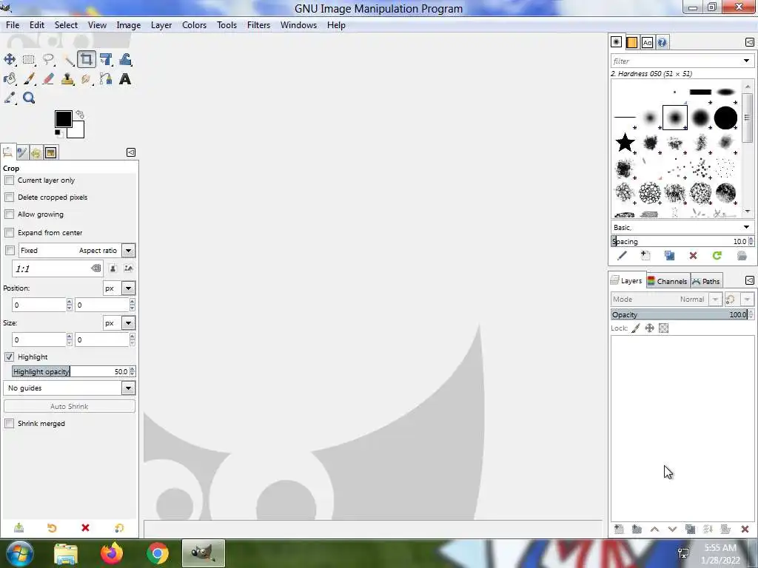The height and width of the screenshot is (568, 758).
Task: Enable Expand from center checkbox
Action: click(x=9, y=232)
